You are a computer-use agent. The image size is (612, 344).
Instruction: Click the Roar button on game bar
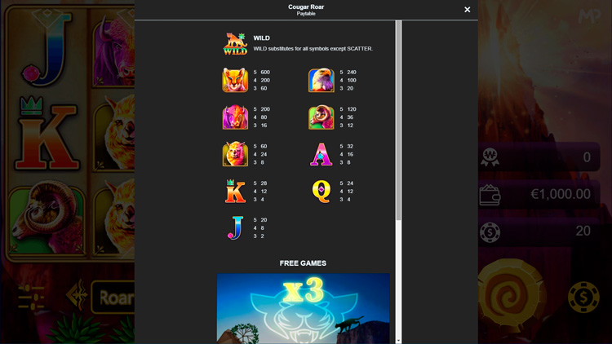114,298
